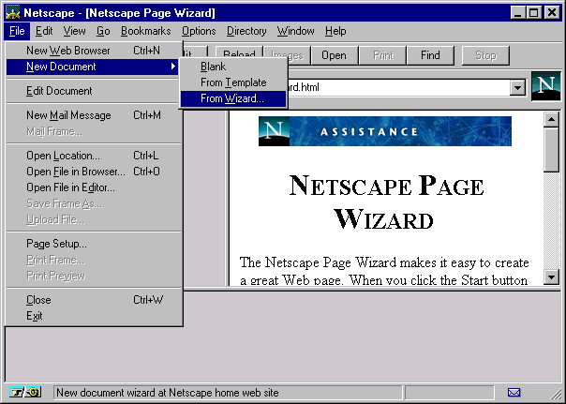The image size is (566, 404).
Task: Open the Help menu
Action: click(335, 31)
